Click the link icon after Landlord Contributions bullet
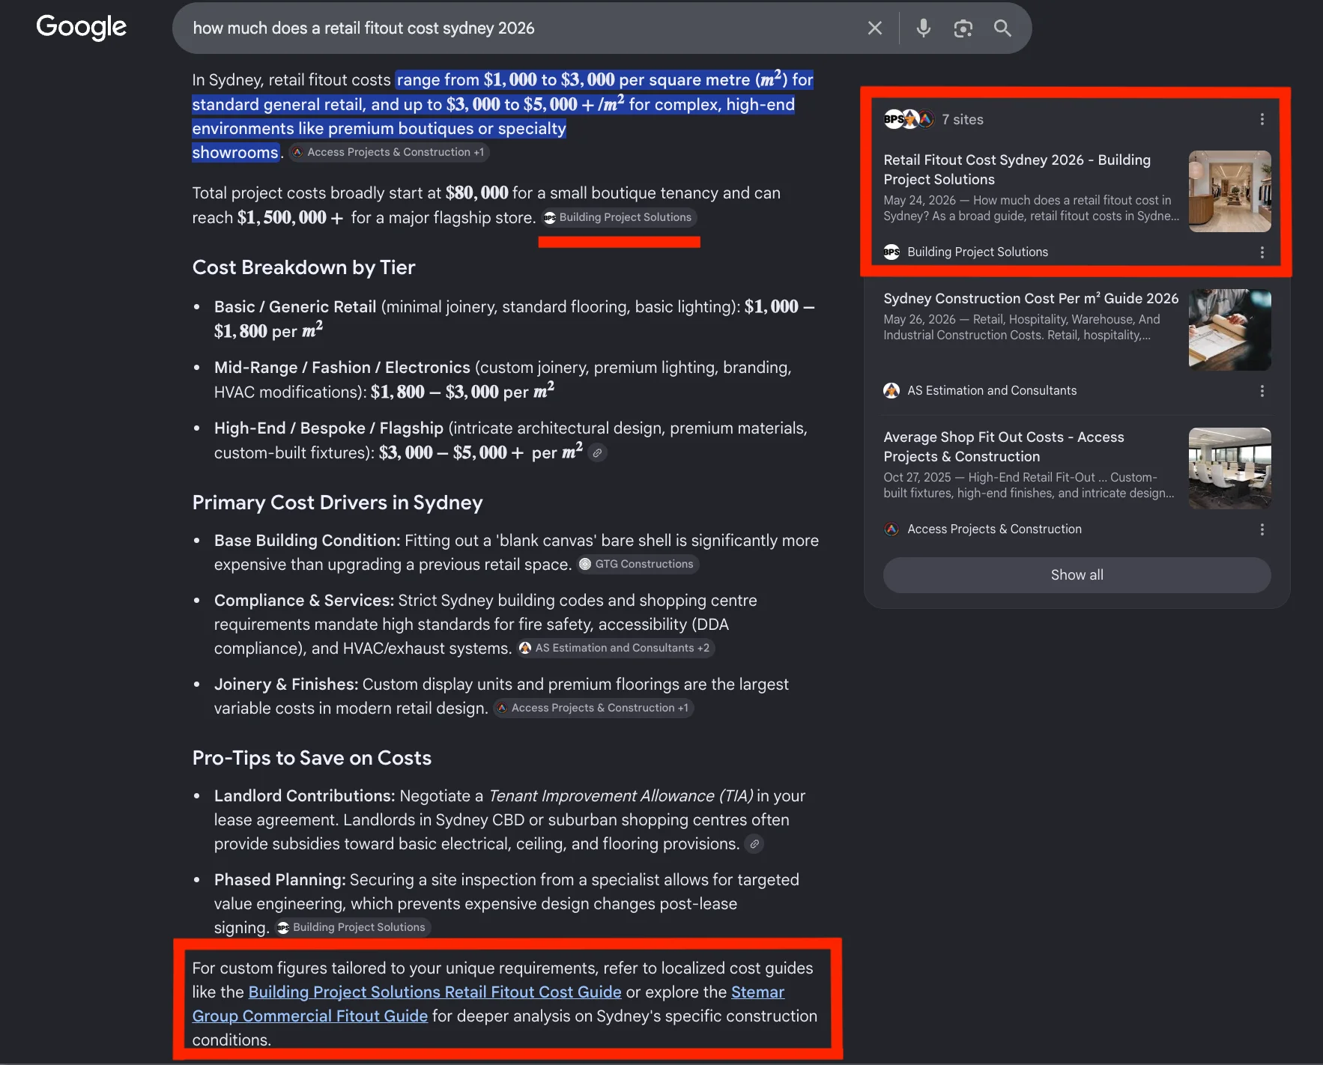Screen dimensions: 1323x1065 754,844
